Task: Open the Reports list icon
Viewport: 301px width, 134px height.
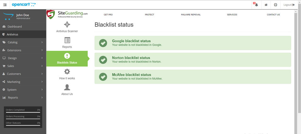Action: (67, 40)
